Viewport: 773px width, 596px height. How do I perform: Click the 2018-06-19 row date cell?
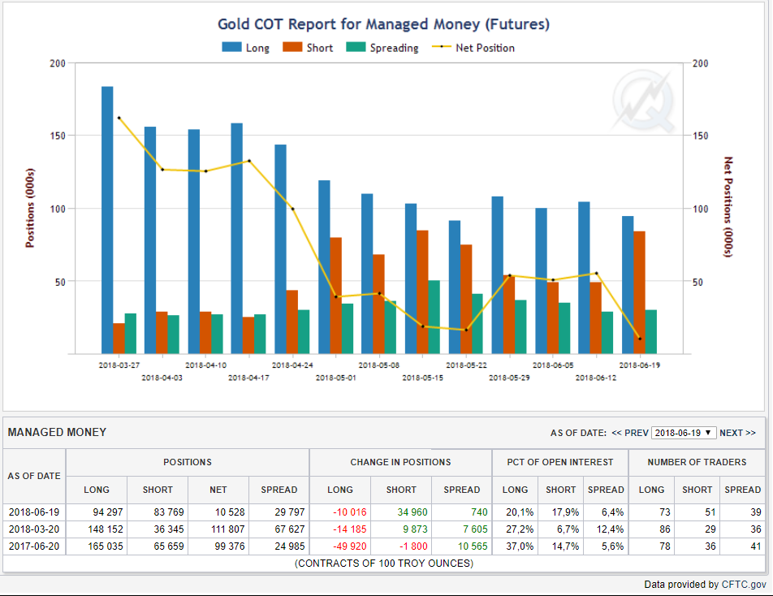[34, 512]
